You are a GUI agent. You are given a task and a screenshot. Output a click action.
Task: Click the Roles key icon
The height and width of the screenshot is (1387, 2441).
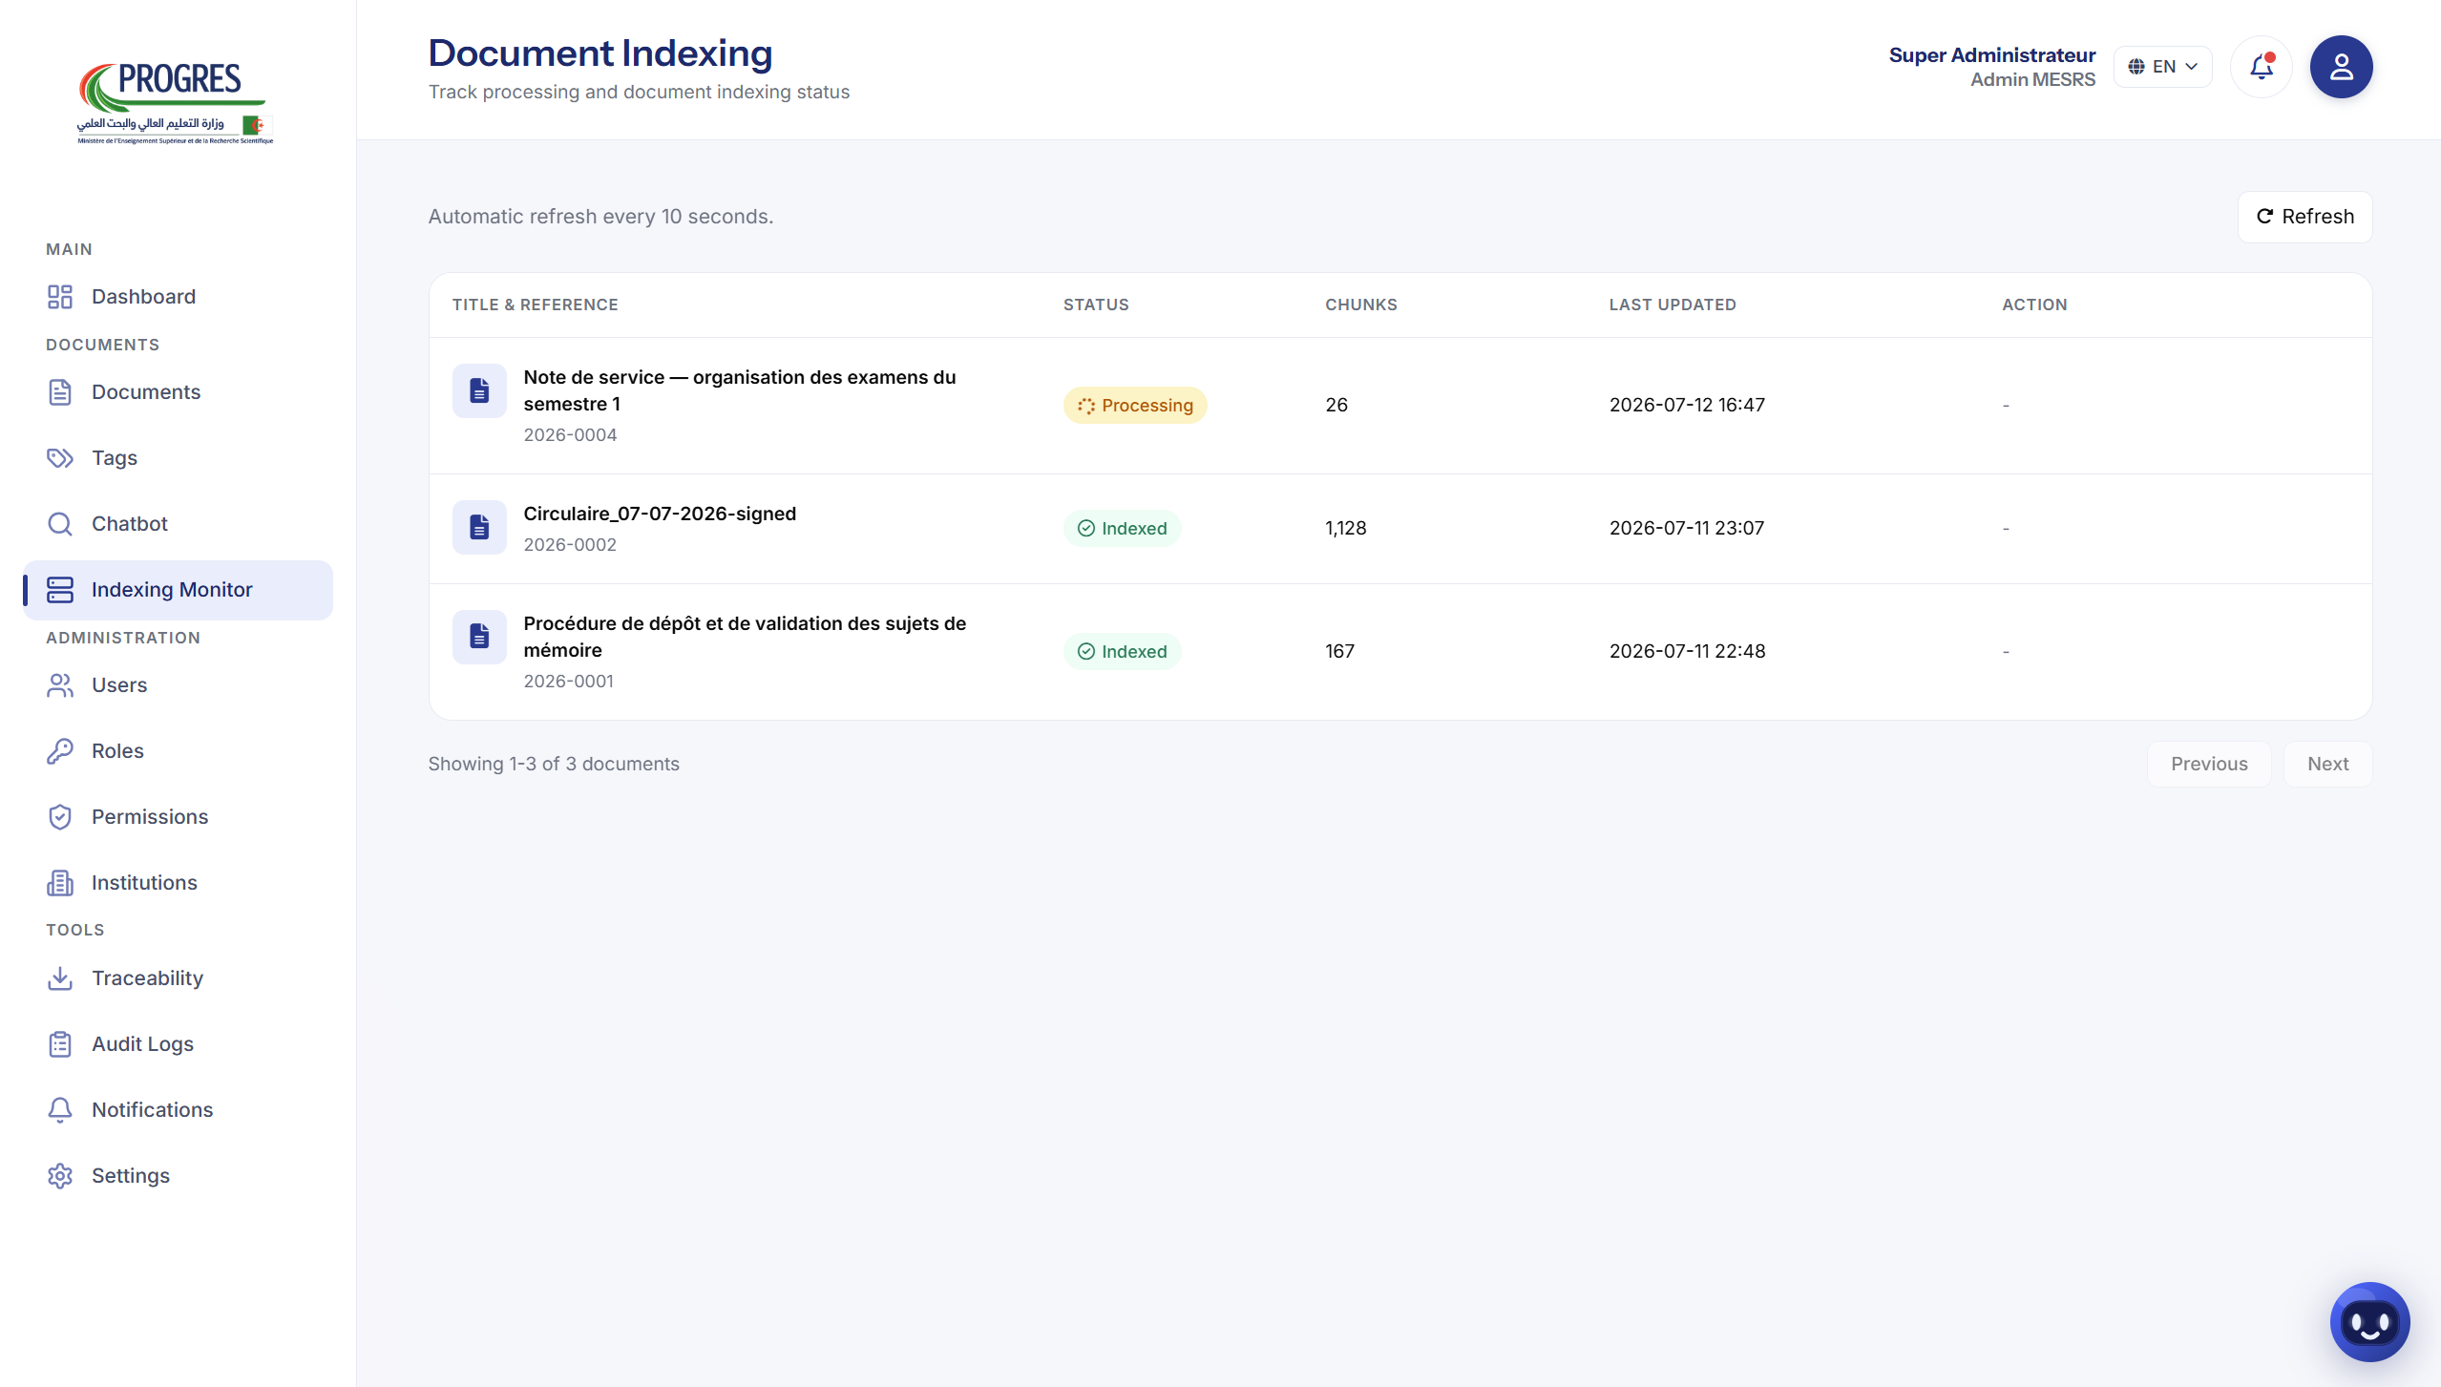[60, 751]
